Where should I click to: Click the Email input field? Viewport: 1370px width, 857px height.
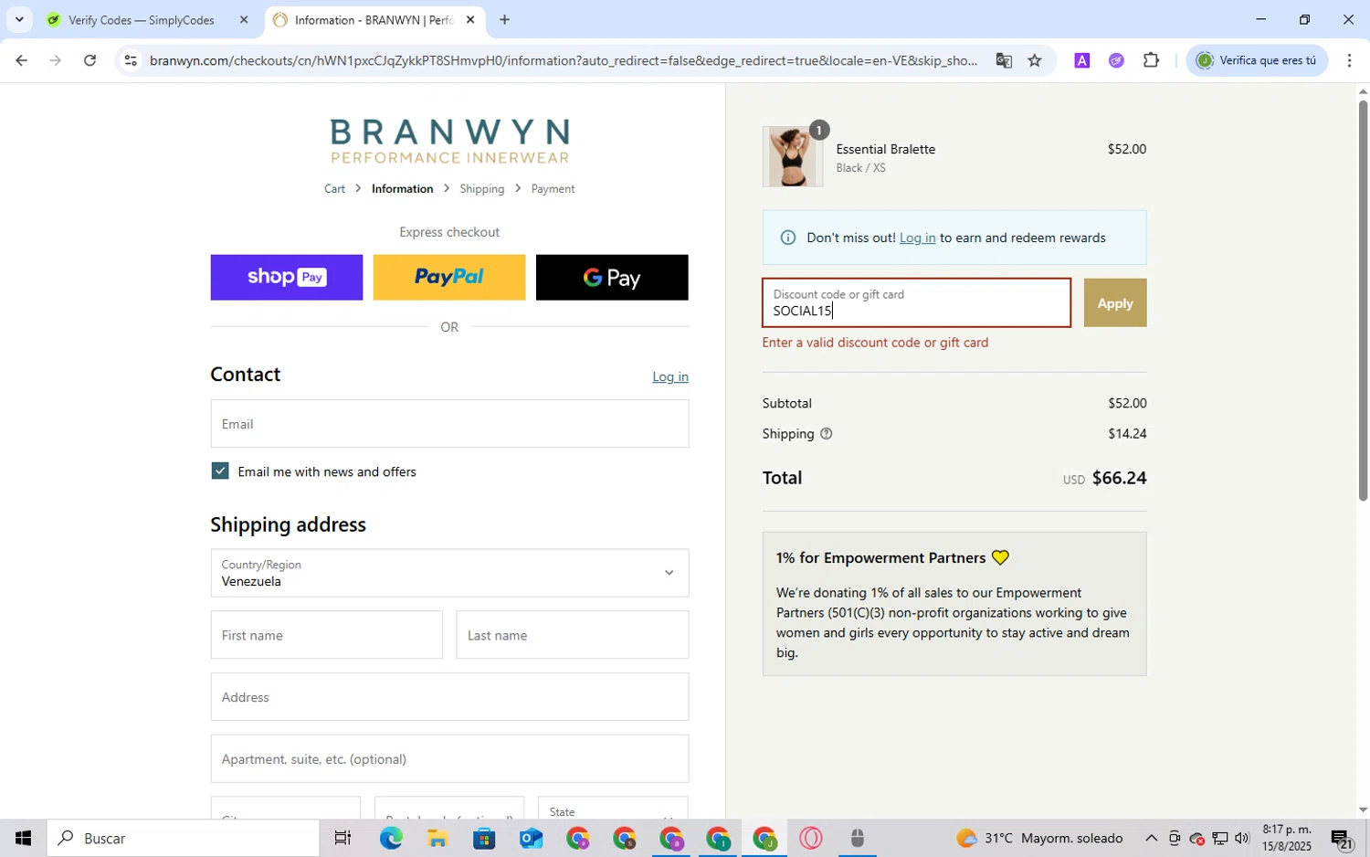click(x=449, y=424)
